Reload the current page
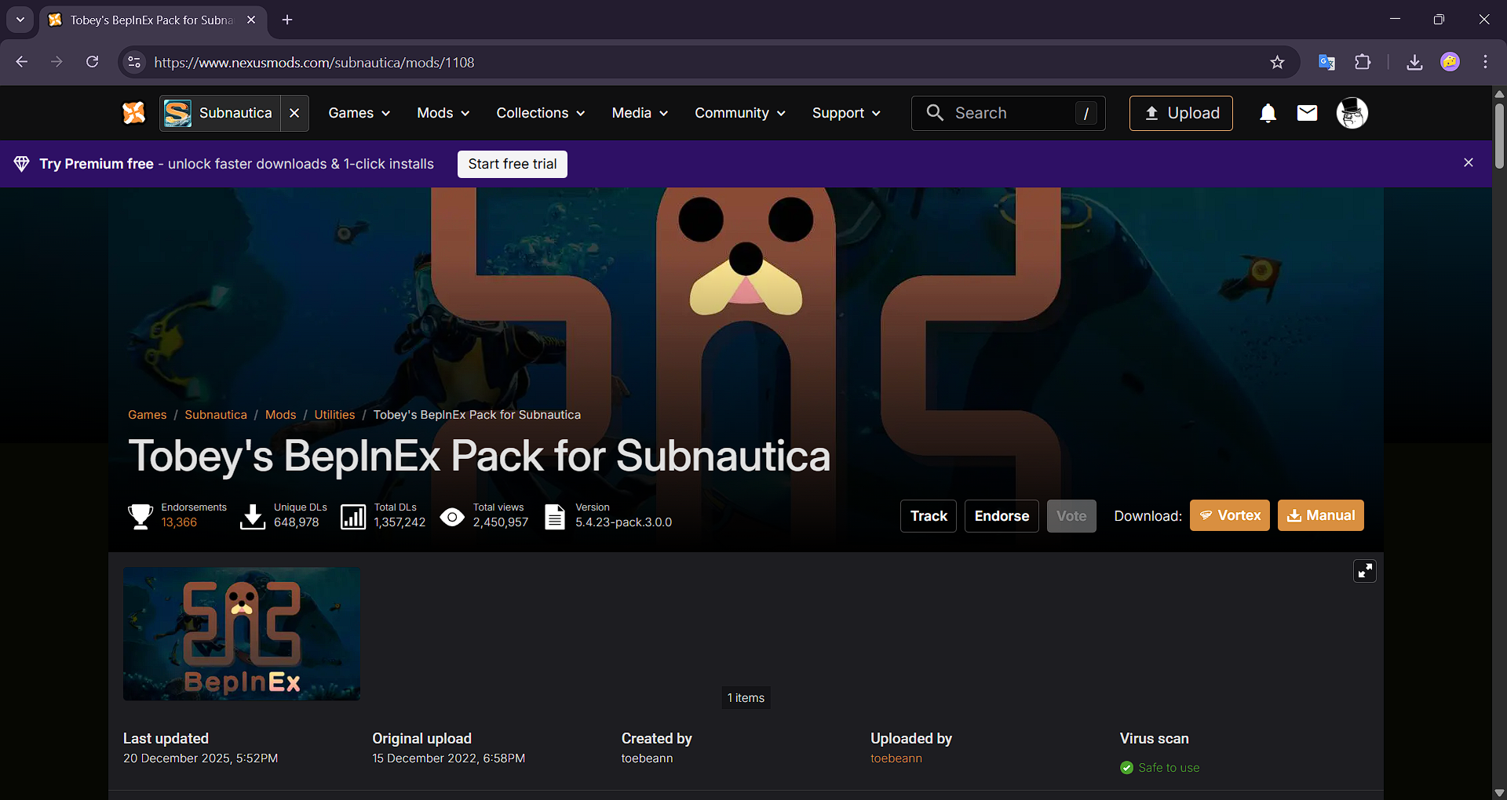This screenshot has height=800, width=1507. [x=93, y=62]
